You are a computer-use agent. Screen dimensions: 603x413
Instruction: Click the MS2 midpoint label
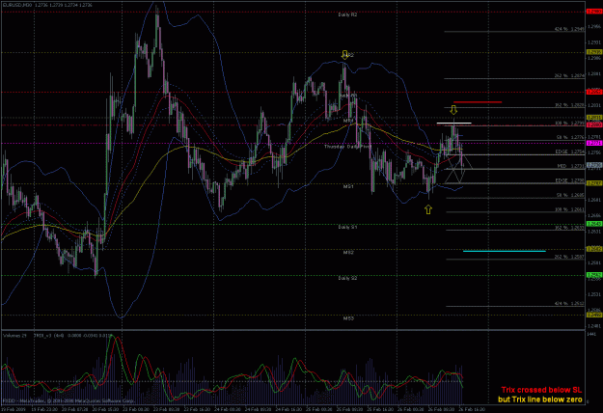[x=348, y=252]
